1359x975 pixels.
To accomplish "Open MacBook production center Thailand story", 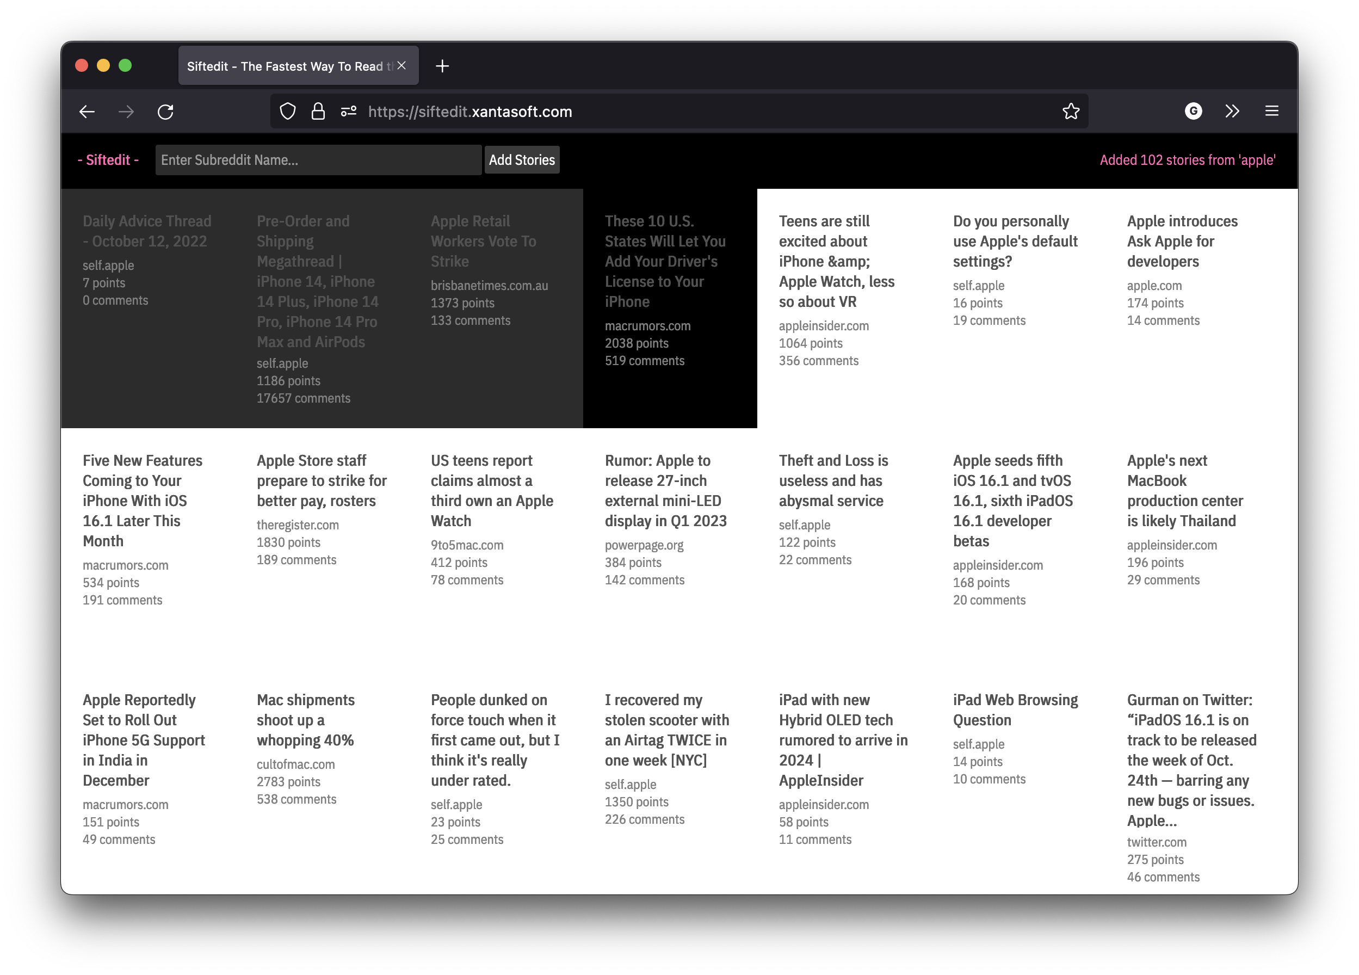I will point(1184,490).
